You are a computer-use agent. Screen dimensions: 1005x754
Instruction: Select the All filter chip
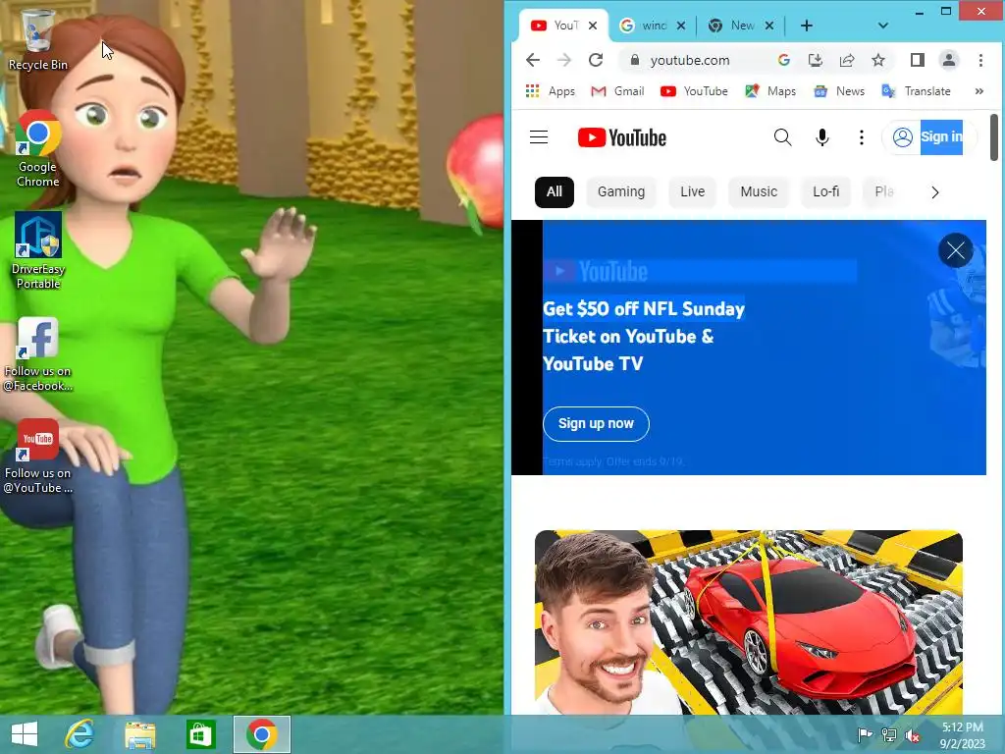tap(555, 191)
